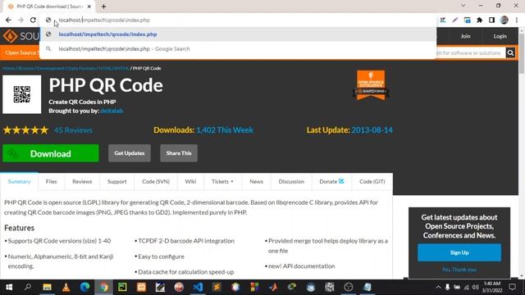The image size is (525, 295).
Task: Open the deltalab author link
Action: [x=112, y=111]
